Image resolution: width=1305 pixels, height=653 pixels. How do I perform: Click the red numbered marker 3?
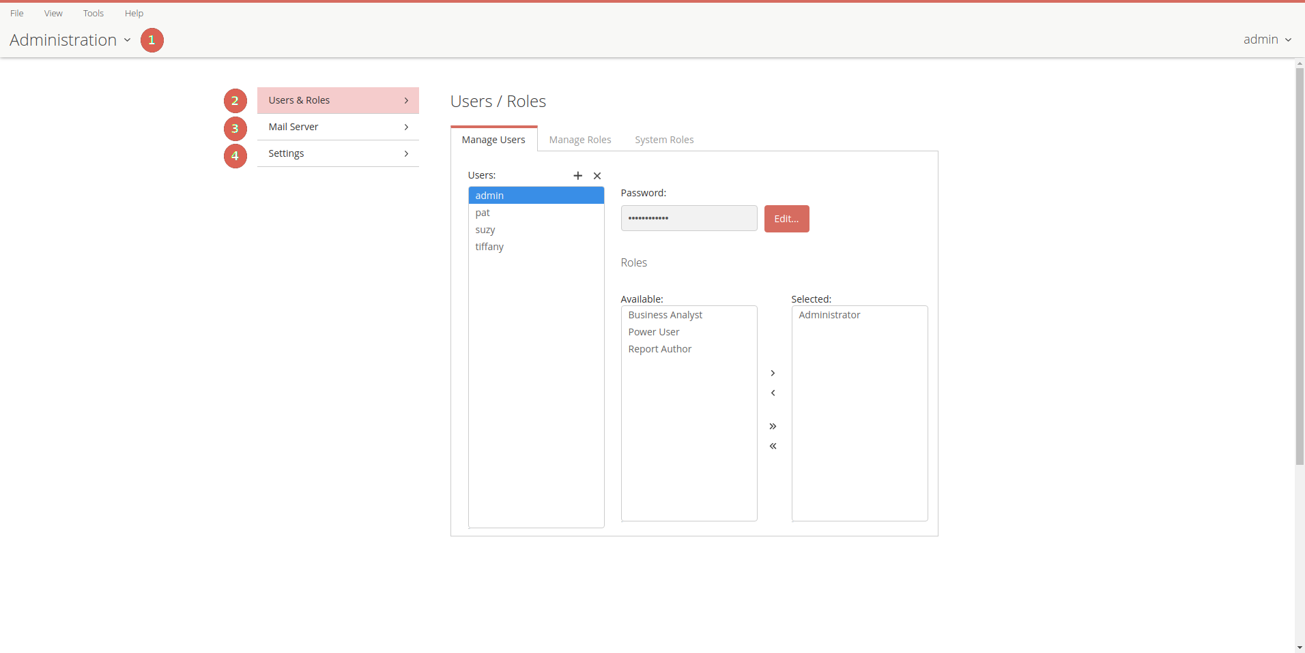[x=235, y=128]
